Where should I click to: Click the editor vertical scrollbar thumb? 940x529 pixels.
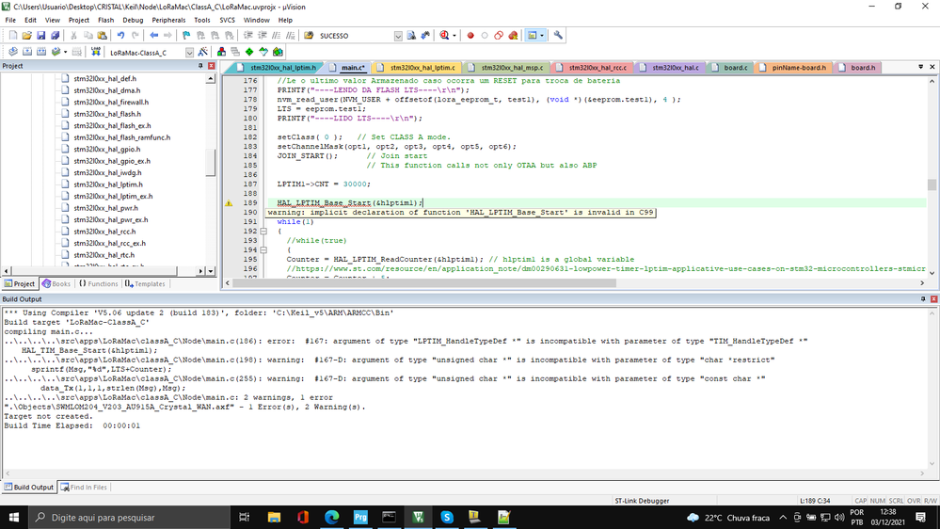[x=932, y=184]
